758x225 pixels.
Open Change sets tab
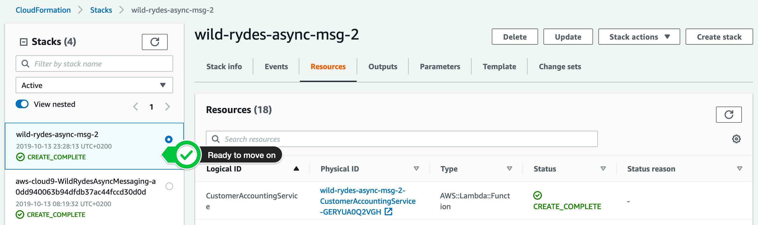560,67
